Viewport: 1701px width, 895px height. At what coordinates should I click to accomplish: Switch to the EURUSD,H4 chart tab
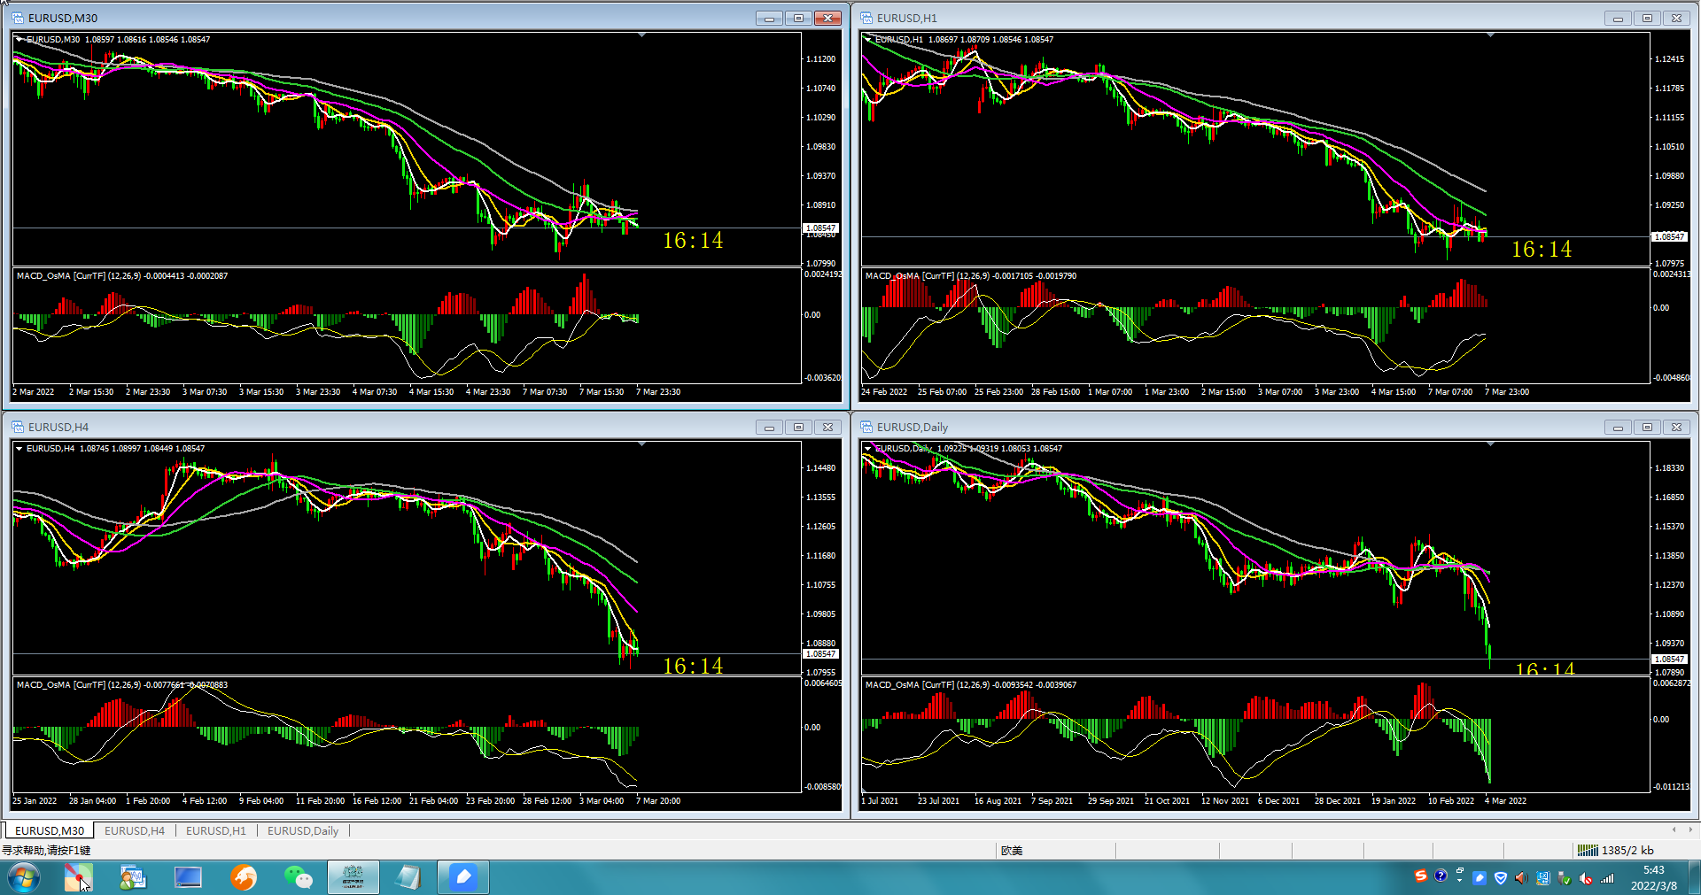pos(135,830)
